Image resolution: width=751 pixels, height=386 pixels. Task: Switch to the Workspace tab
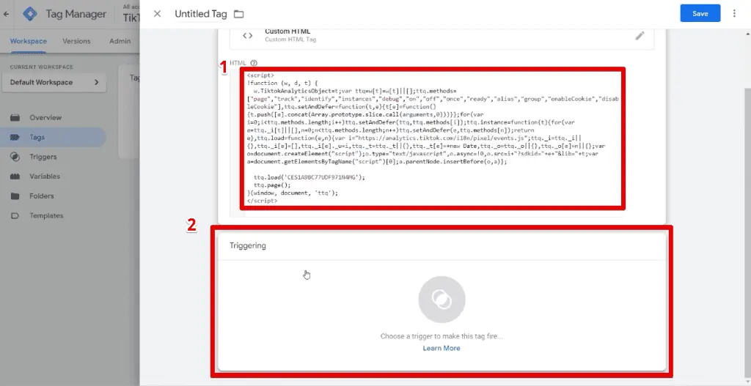29,41
